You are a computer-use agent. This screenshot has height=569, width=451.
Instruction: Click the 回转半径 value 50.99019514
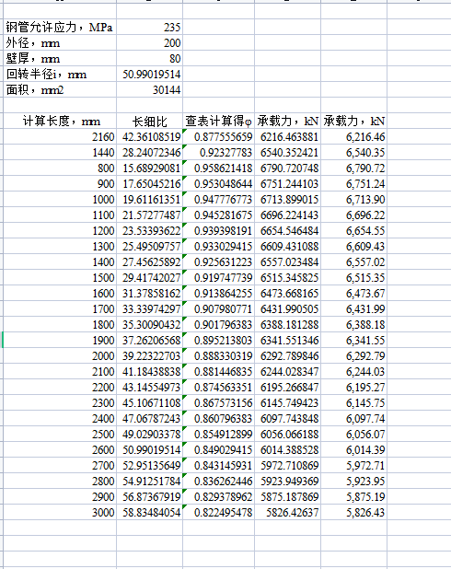[149, 74]
